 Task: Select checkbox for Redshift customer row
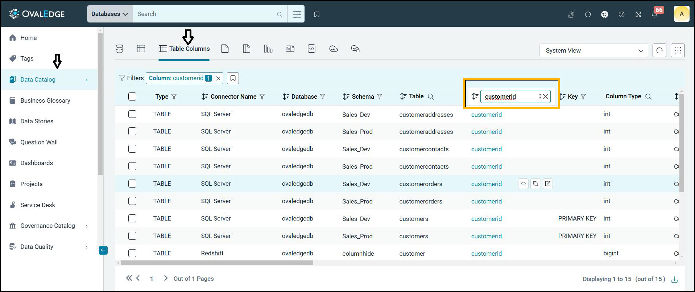(x=132, y=253)
